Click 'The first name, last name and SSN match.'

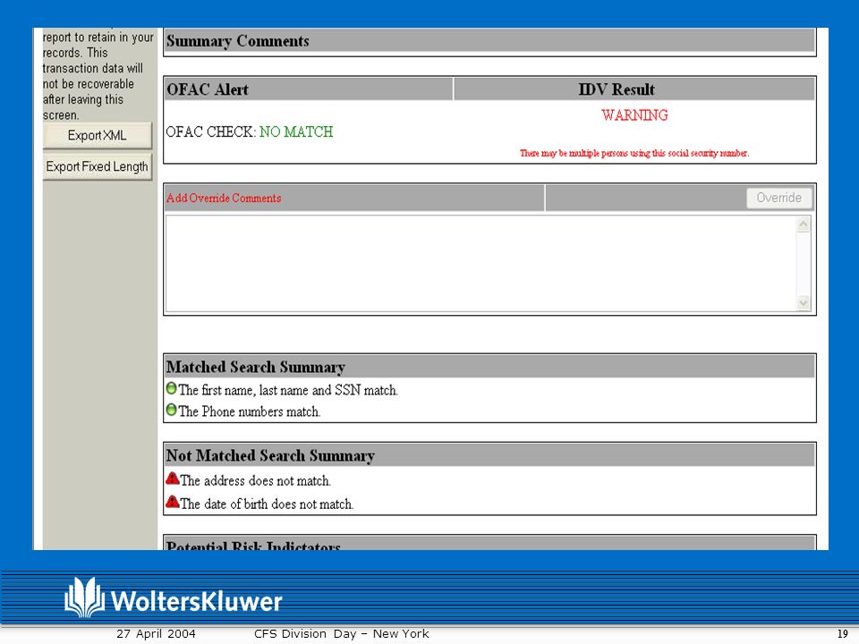[288, 391]
